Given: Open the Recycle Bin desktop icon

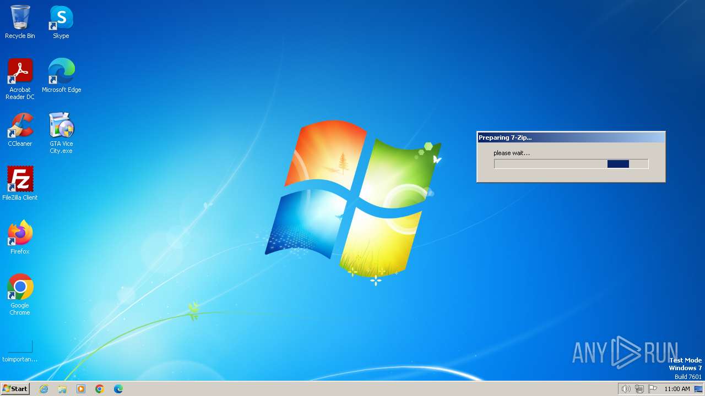Looking at the screenshot, I should (x=20, y=22).
